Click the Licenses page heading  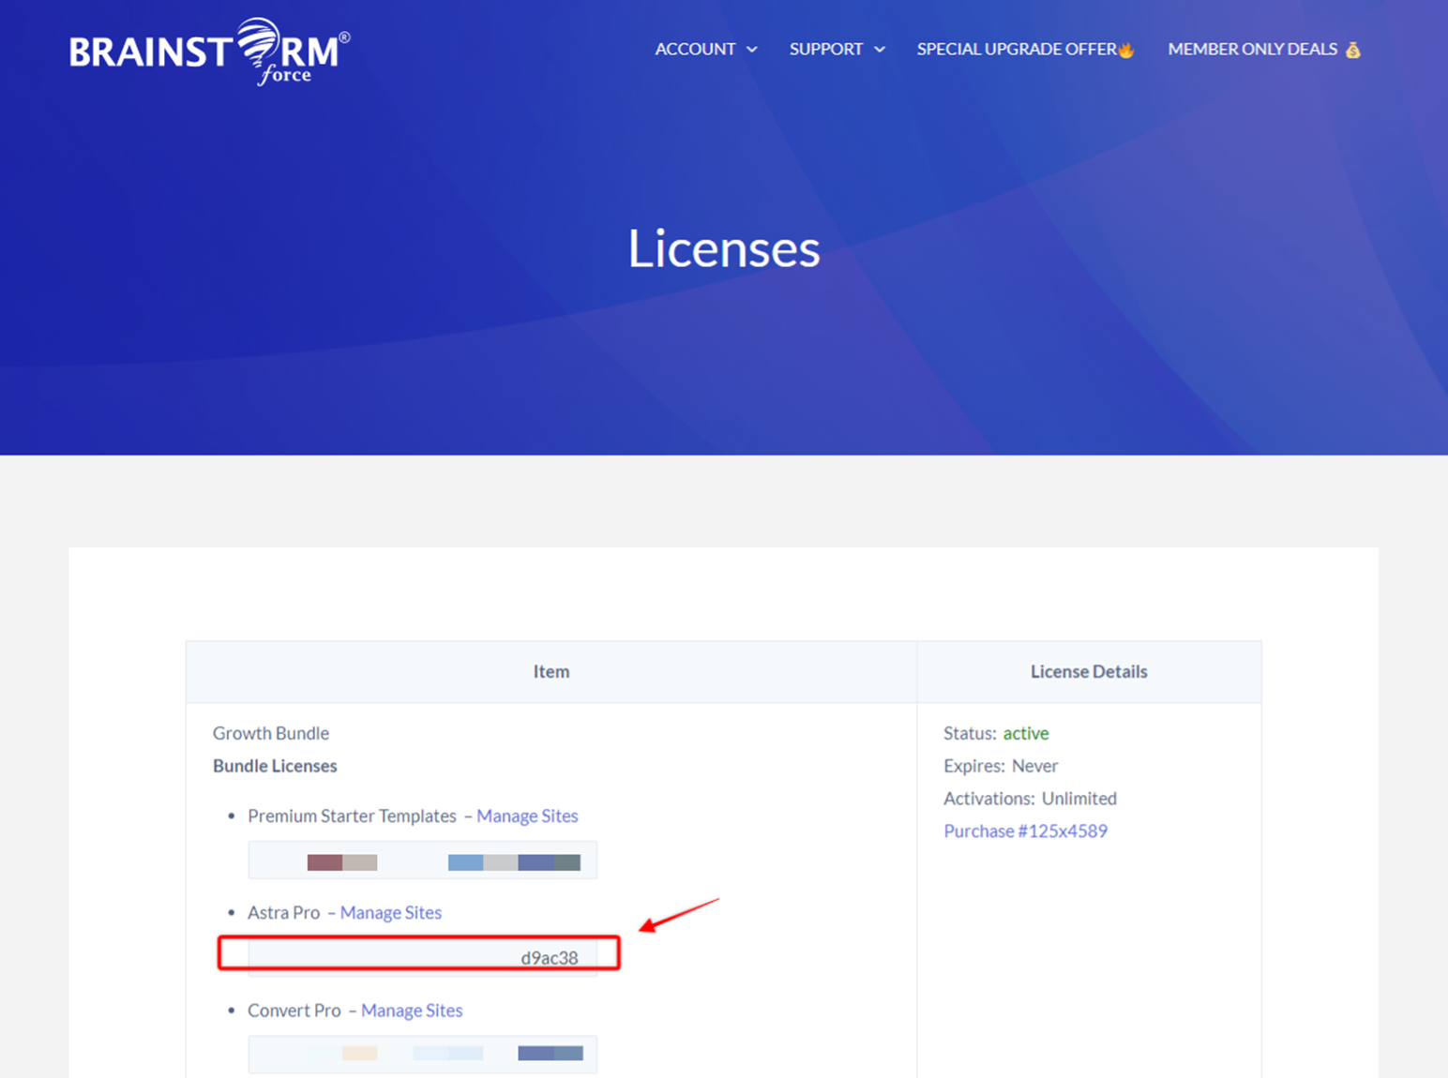[724, 248]
